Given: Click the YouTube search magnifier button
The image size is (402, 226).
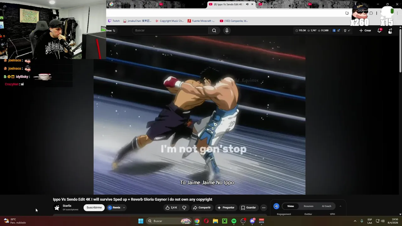Looking at the screenshot, I should (x=214, y=30).
